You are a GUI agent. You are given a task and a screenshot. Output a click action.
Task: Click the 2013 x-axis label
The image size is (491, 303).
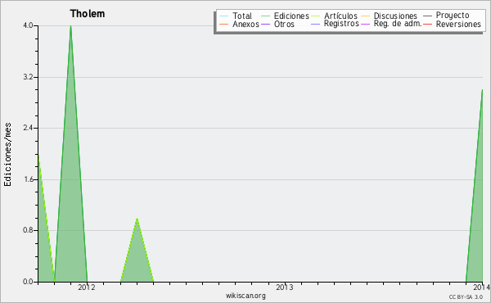pos(284,287)
